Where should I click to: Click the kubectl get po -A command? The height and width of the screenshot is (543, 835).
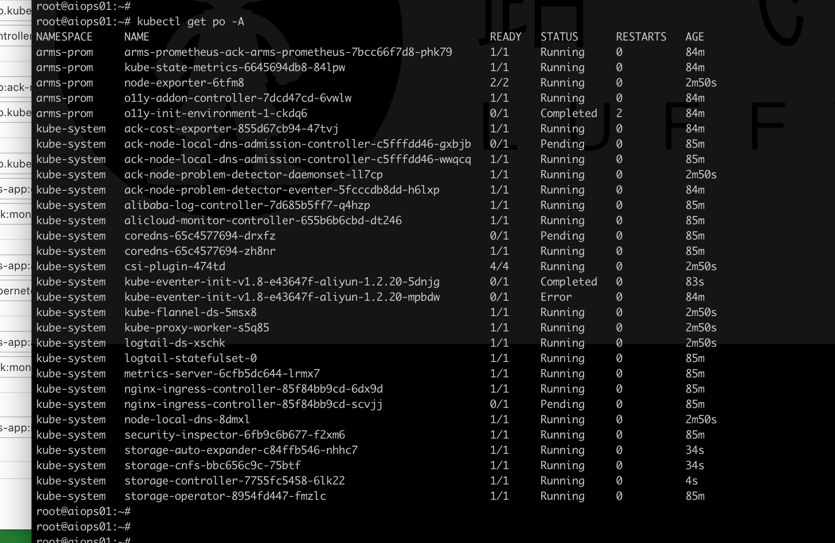click(191, 22)
